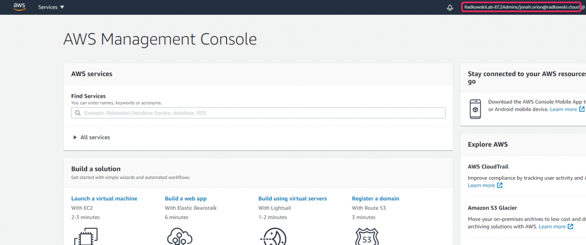Open the Launch a virtual machine link
The width and height of the screenshot is (586, 245).
pyautogui.click(x=104, y=198)
